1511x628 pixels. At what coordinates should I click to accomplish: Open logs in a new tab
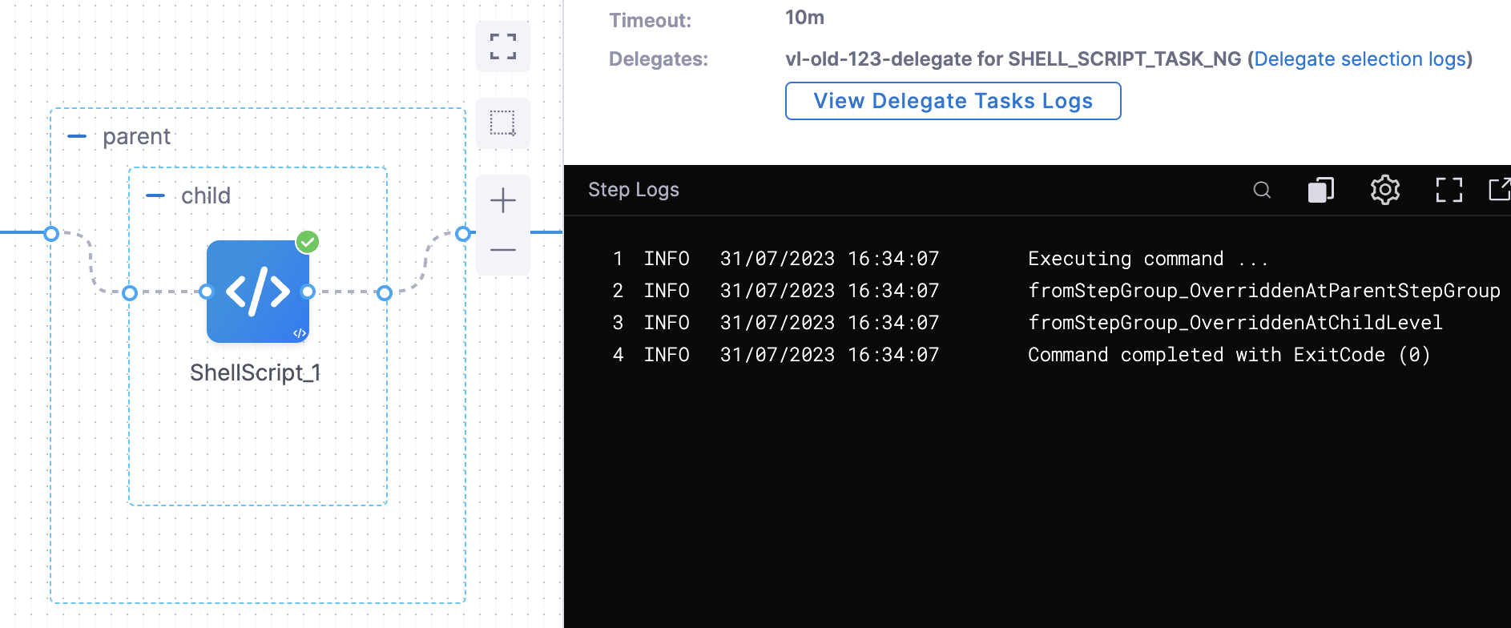pyautogui.click(x=1498, y=190)
